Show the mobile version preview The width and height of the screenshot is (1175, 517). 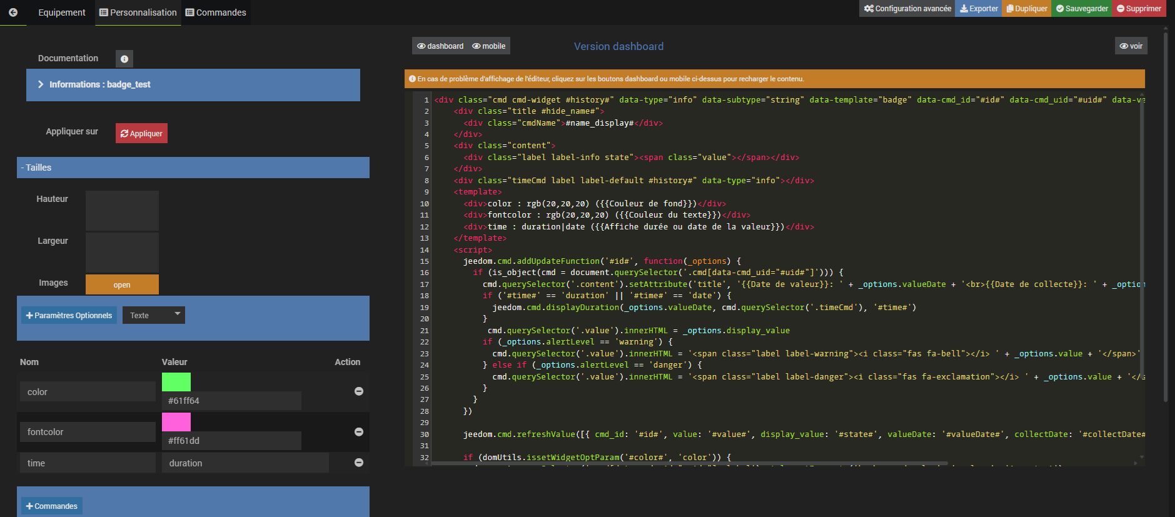(489, 46)
